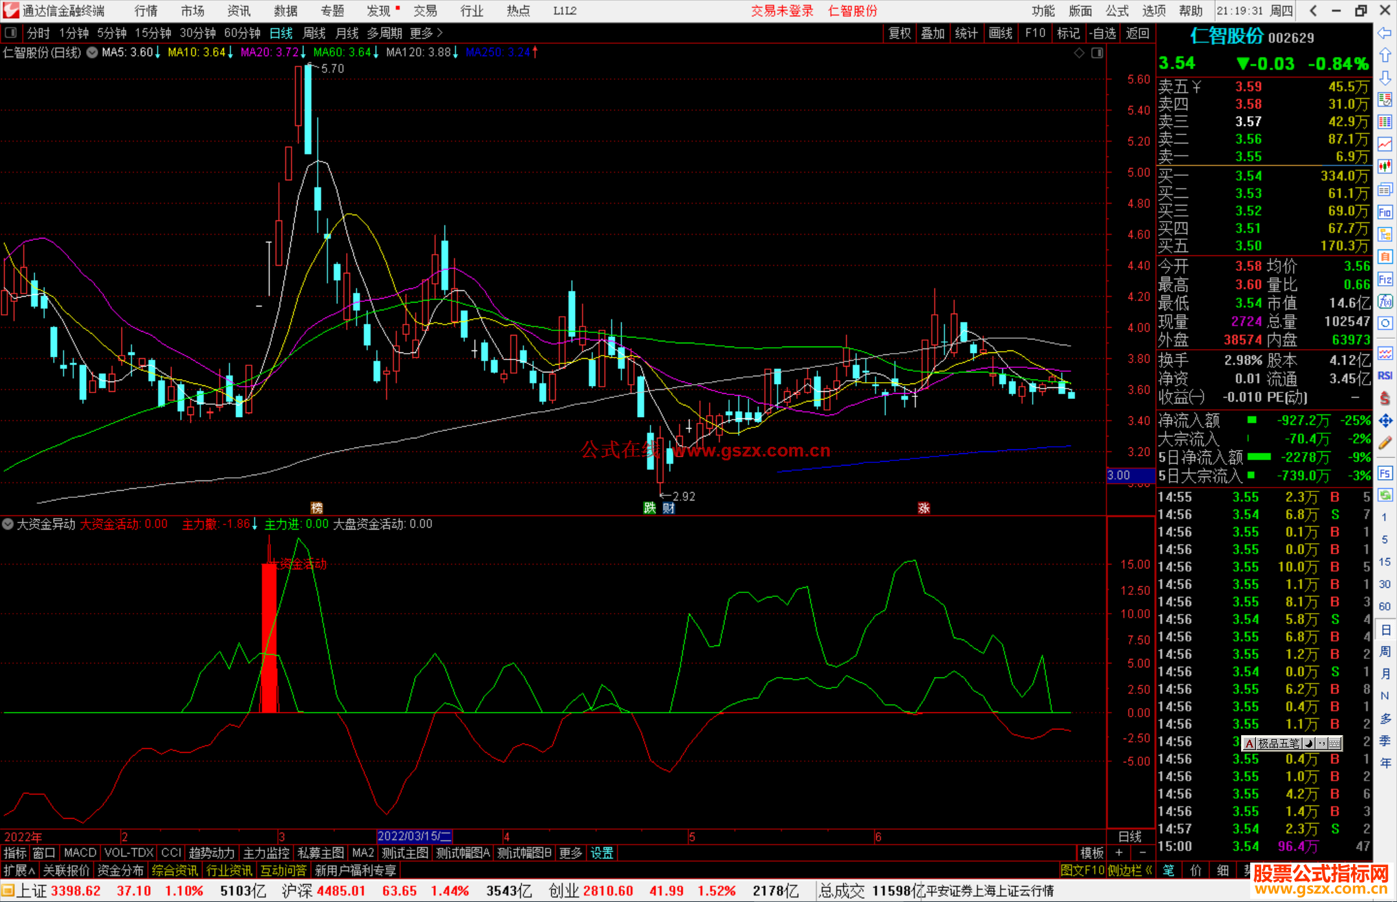Image resolution: width=1397 pixels, height=902 pixels.
Task: Click the orange 榜 marker below the chart
Action: (316, 508)
